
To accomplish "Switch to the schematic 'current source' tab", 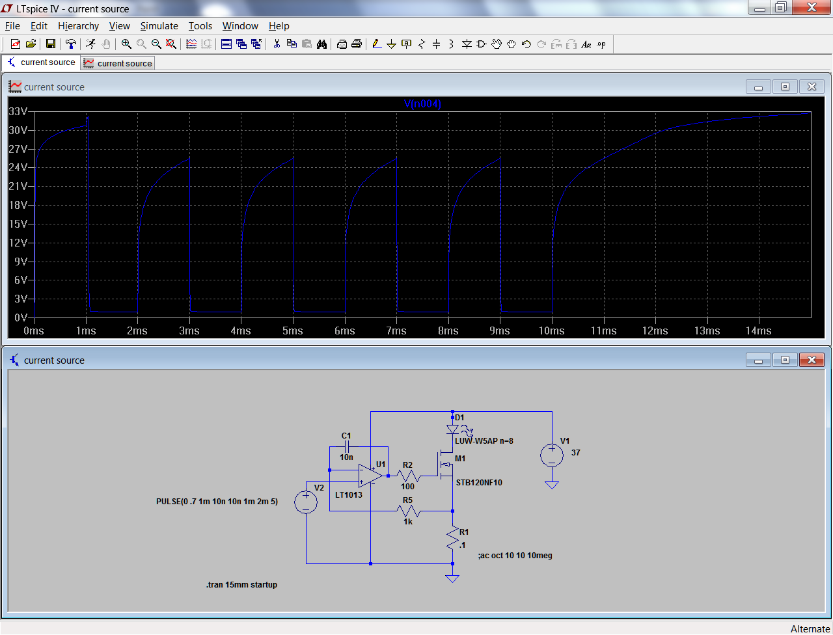I will pos(41,62).
